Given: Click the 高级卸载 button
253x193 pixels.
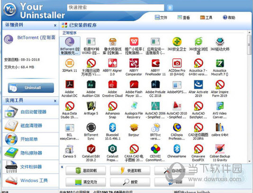Looking at the screenshot, I should click(x=86, y=170).
